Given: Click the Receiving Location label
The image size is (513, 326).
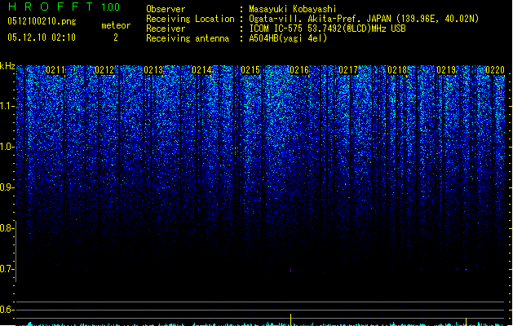Looking at the screenshot, I should (190, 19).
